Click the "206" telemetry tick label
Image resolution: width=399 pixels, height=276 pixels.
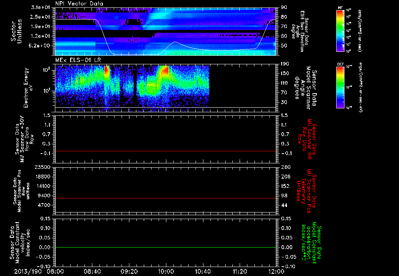(x=285, y=177)
